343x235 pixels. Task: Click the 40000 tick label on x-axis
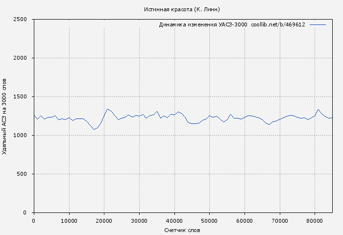174,221
